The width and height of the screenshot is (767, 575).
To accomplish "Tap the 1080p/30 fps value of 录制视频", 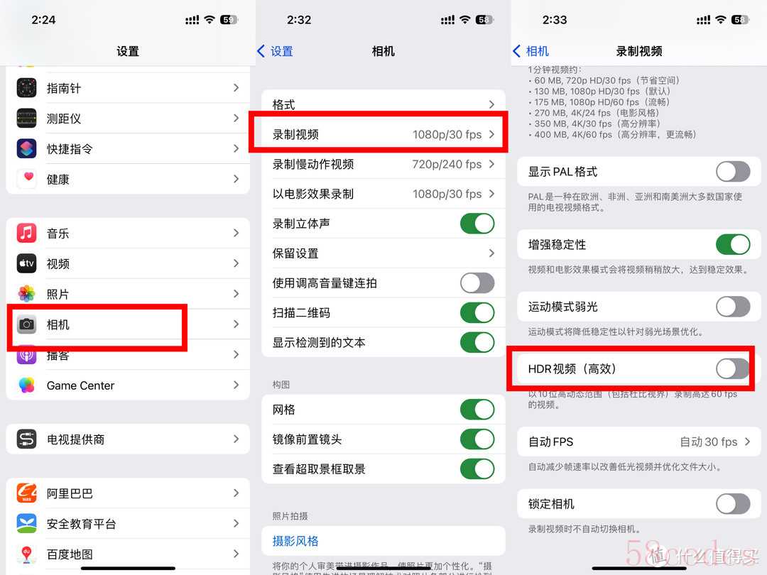I will click(447, 134).
